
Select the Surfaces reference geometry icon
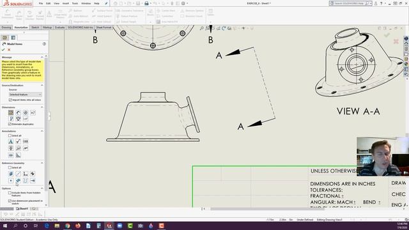[18, 180]
